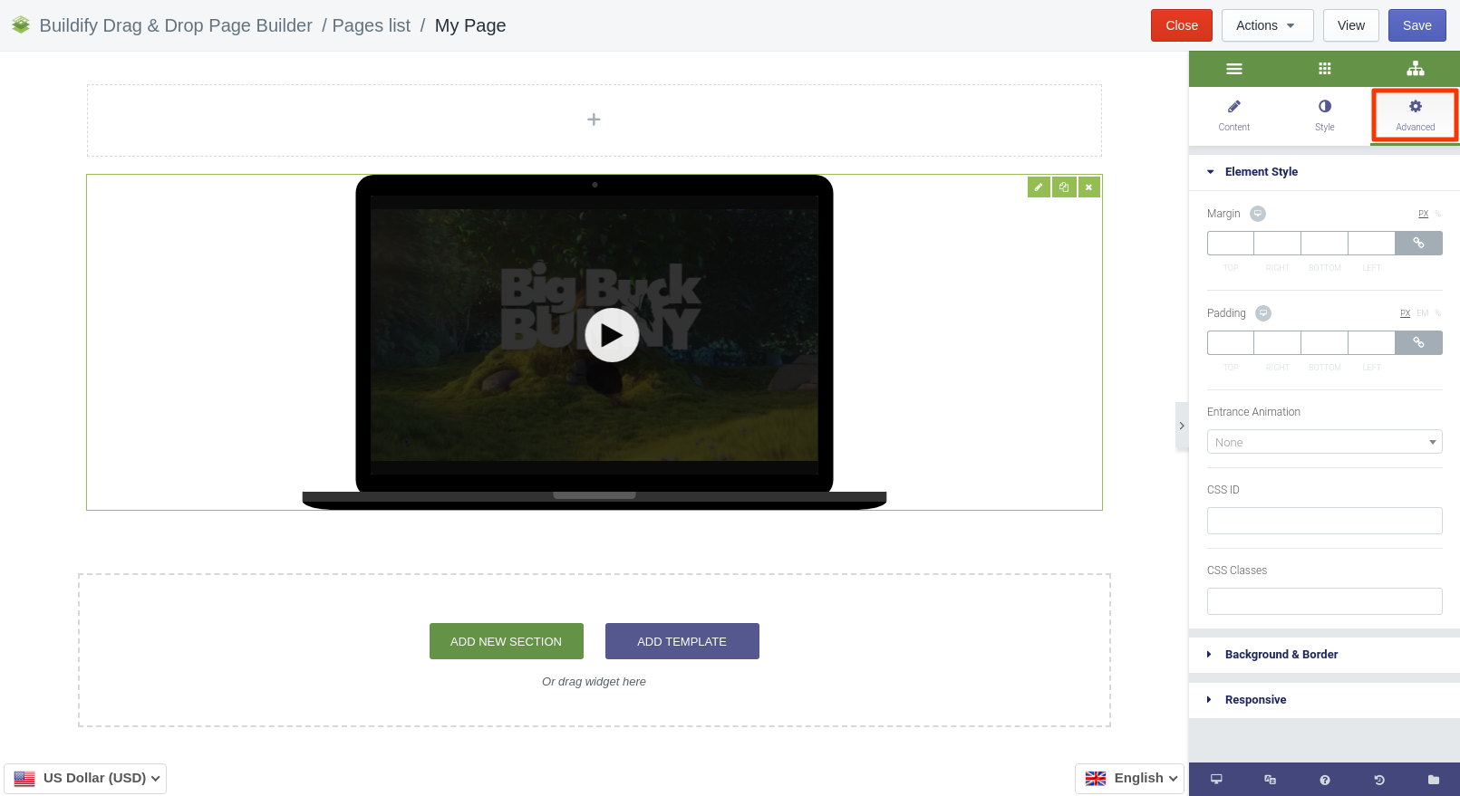Go to Pages list breadcrumb
Viewport: 1460px width, 796px height.
click(x=372, y=25)
